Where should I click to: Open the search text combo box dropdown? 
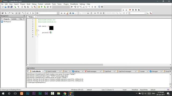tap(145, 13)
